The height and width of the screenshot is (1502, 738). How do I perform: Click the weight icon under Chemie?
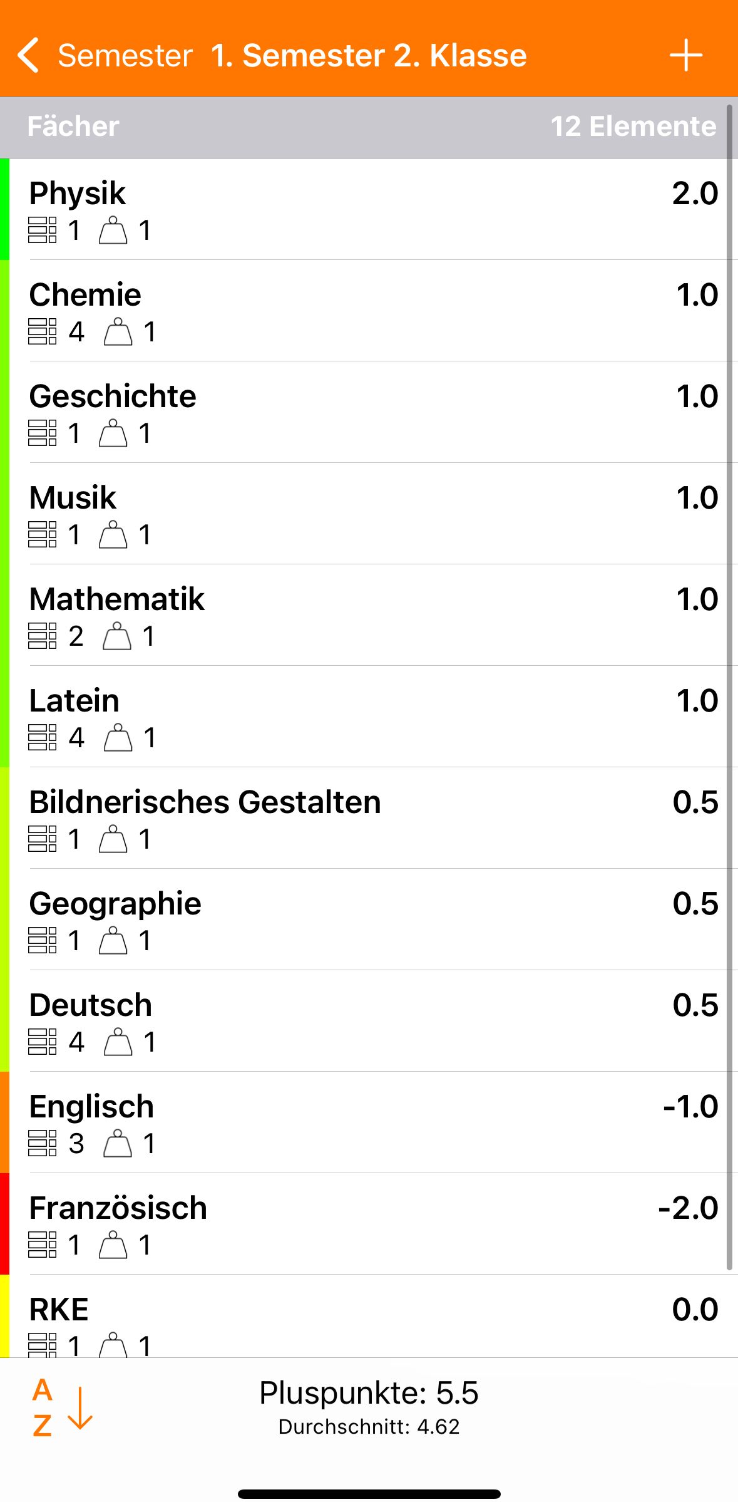118,331
